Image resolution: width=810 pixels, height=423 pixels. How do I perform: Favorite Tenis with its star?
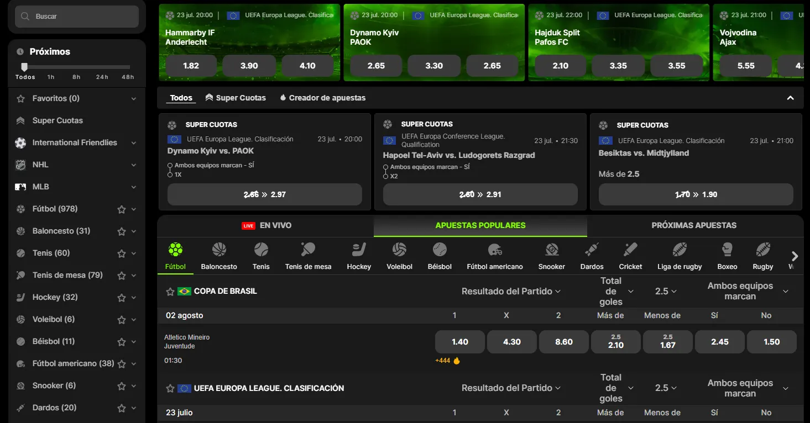(x=122, y=253)
